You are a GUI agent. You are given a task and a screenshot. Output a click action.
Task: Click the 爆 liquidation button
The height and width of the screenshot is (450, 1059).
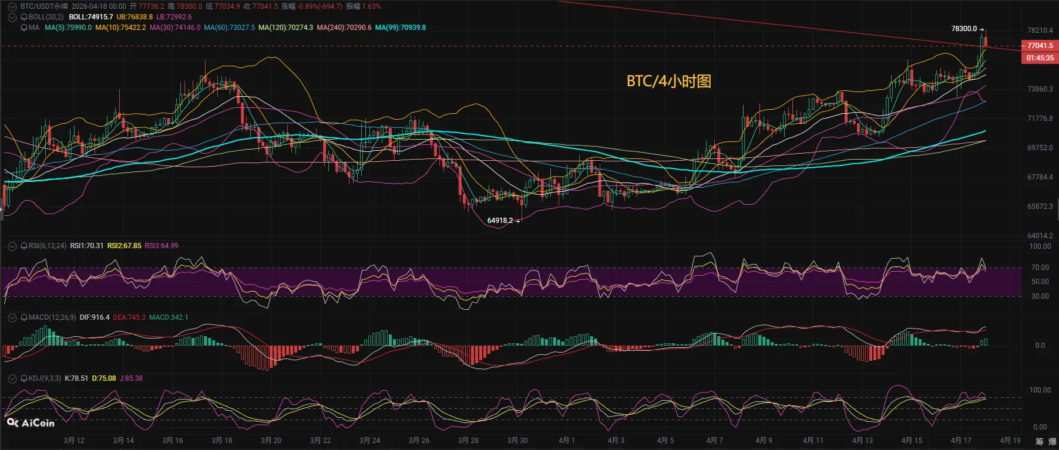tap(1053, 442)
